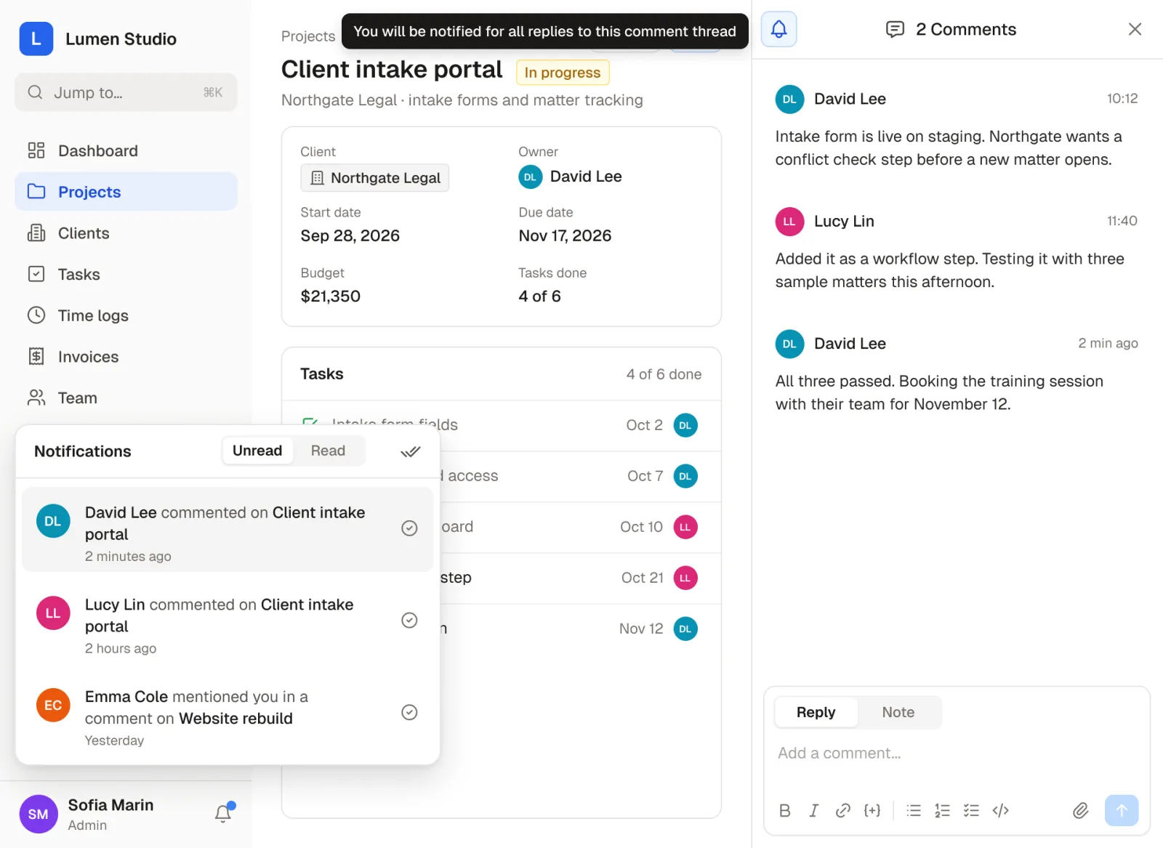Screen dimensions: 1163x848
Task: Apply italic formatting in the comment editor
Action: pos(814,810)
